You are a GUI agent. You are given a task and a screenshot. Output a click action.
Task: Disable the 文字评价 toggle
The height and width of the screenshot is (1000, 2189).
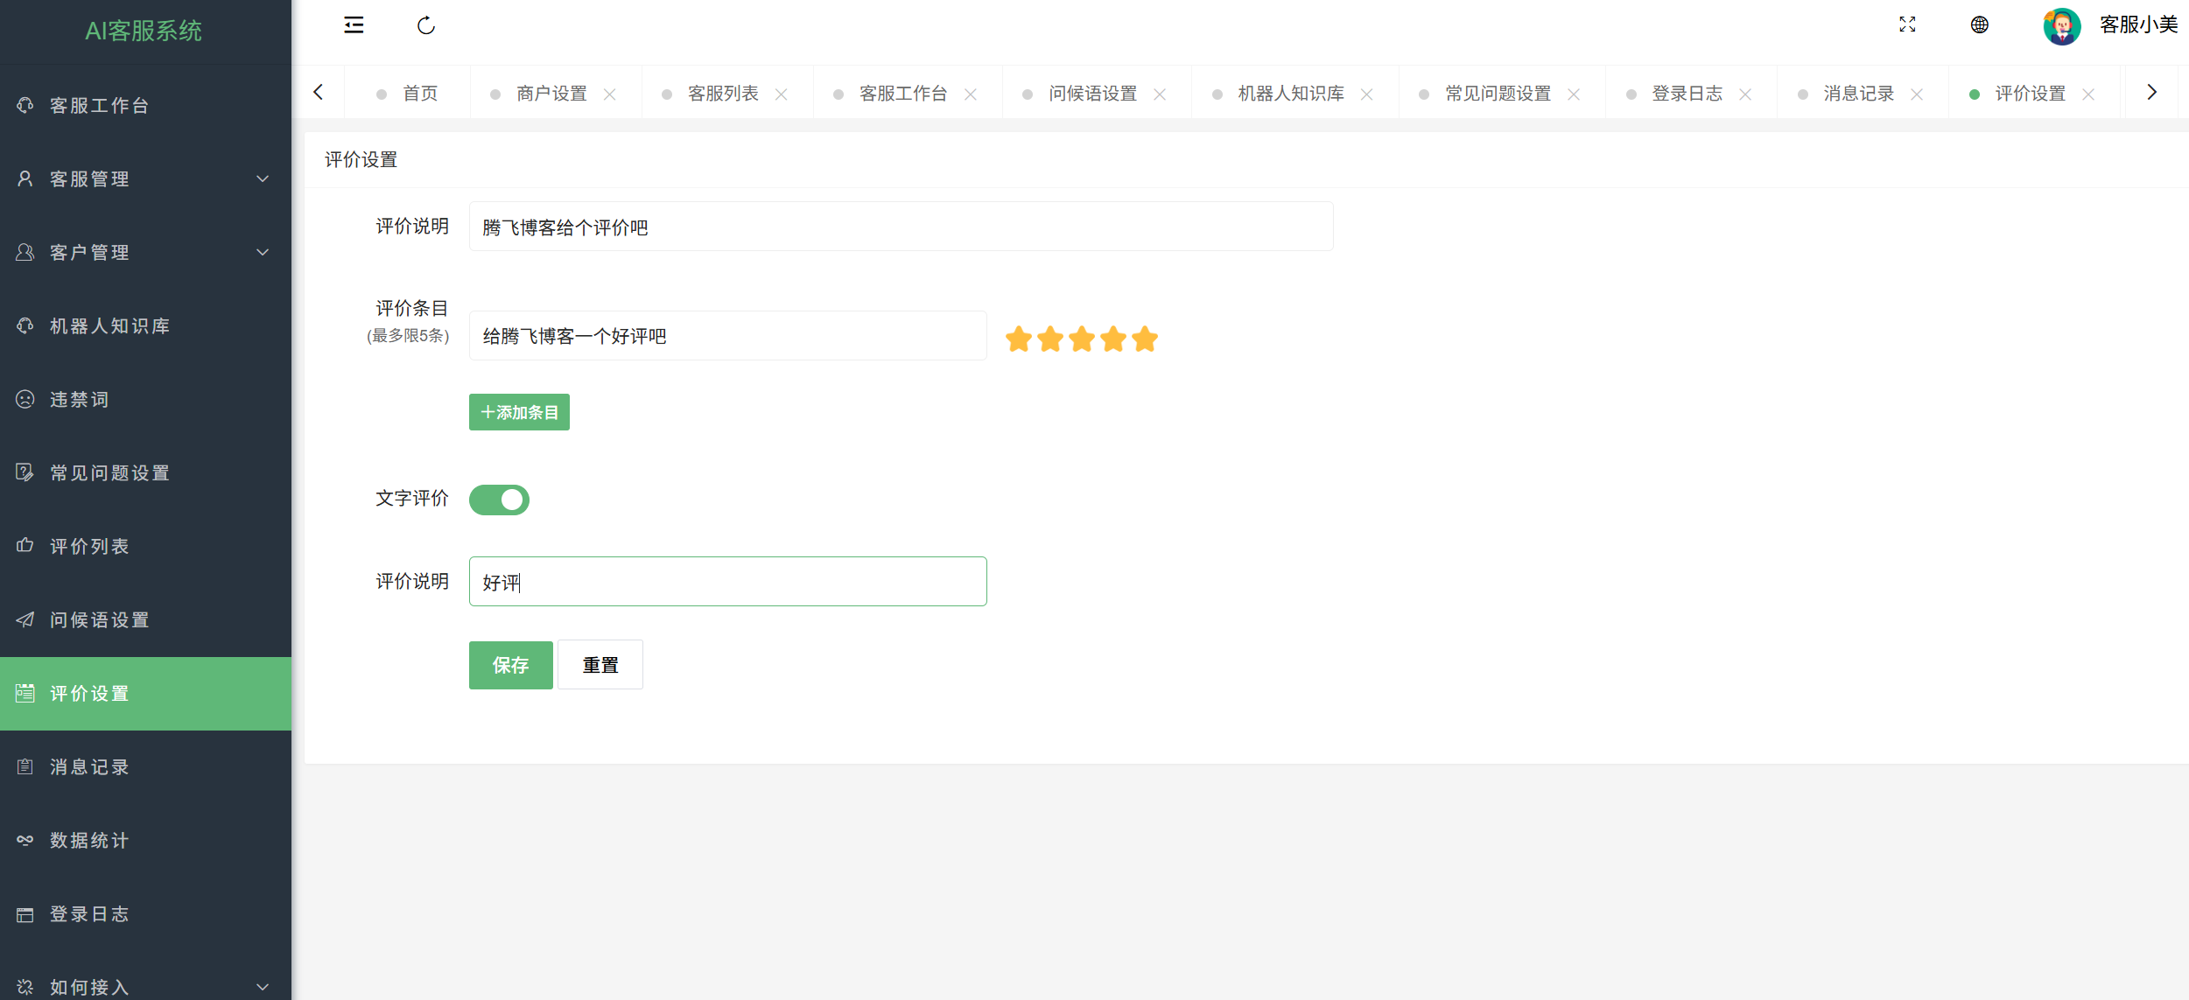click(x=499, y=500)
